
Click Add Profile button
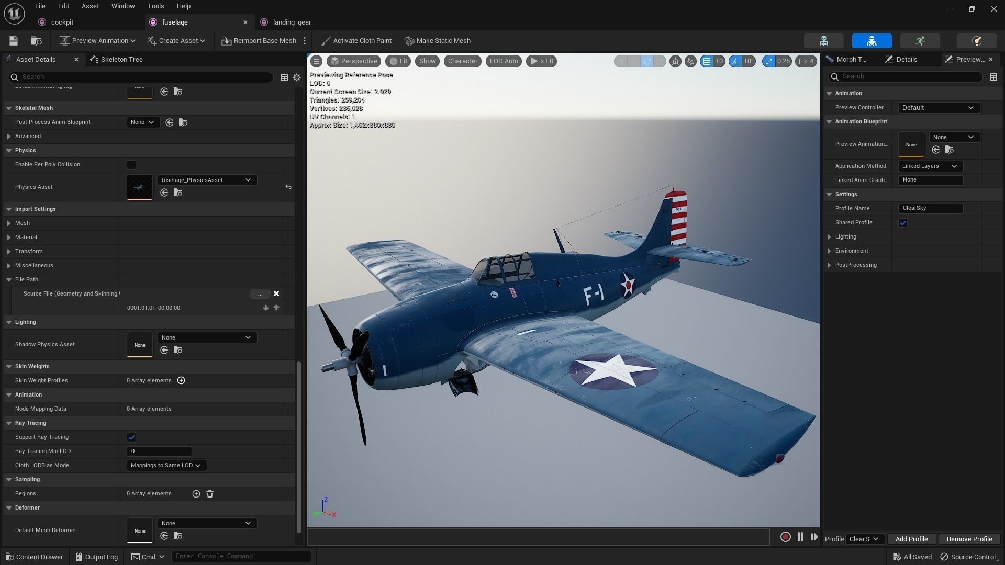pyautogui.click(x=911, y=539)
